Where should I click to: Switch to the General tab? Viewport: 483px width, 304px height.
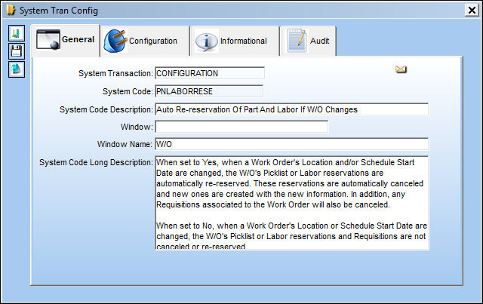(66, 40)
